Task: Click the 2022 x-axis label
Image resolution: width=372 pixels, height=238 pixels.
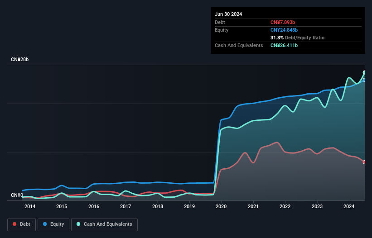Action: (285, 206)
